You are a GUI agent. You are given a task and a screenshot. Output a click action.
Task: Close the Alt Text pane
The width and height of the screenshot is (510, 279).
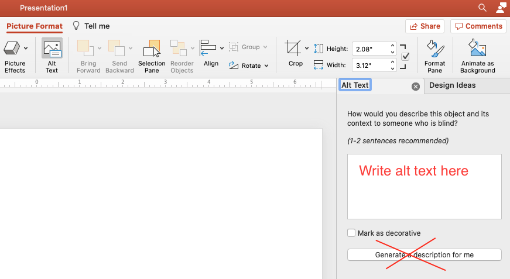[x=416, y=87]
